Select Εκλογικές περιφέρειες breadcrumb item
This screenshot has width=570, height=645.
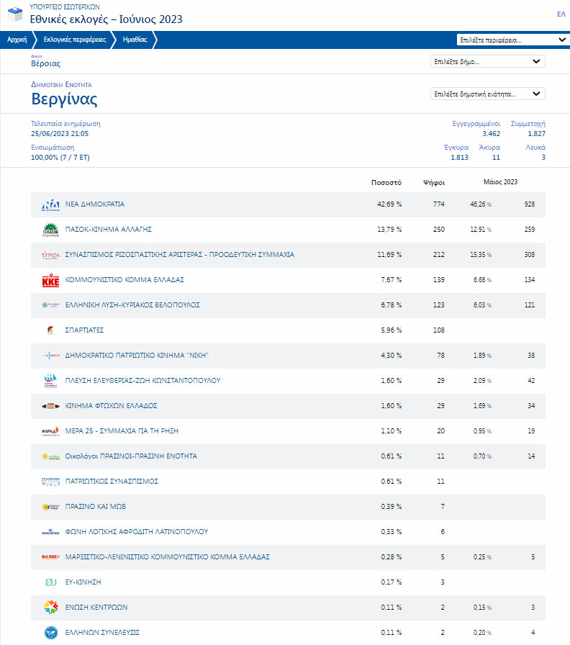(x=69, y=40)
